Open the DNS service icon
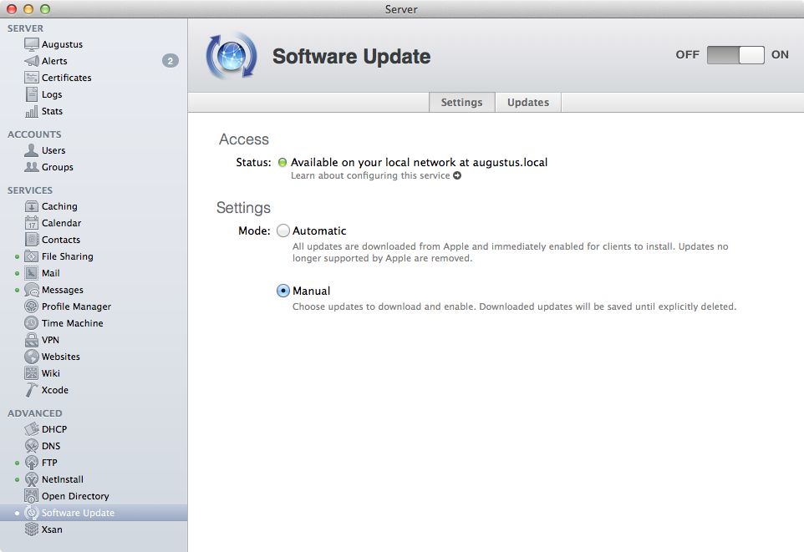The height and width of the screenshot is (552, 804). click(31, 446)
